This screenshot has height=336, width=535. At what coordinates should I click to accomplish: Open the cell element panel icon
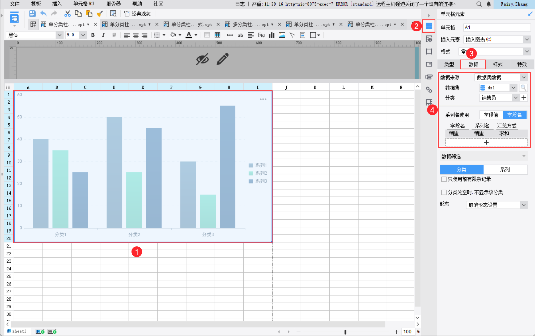(429, 26)
